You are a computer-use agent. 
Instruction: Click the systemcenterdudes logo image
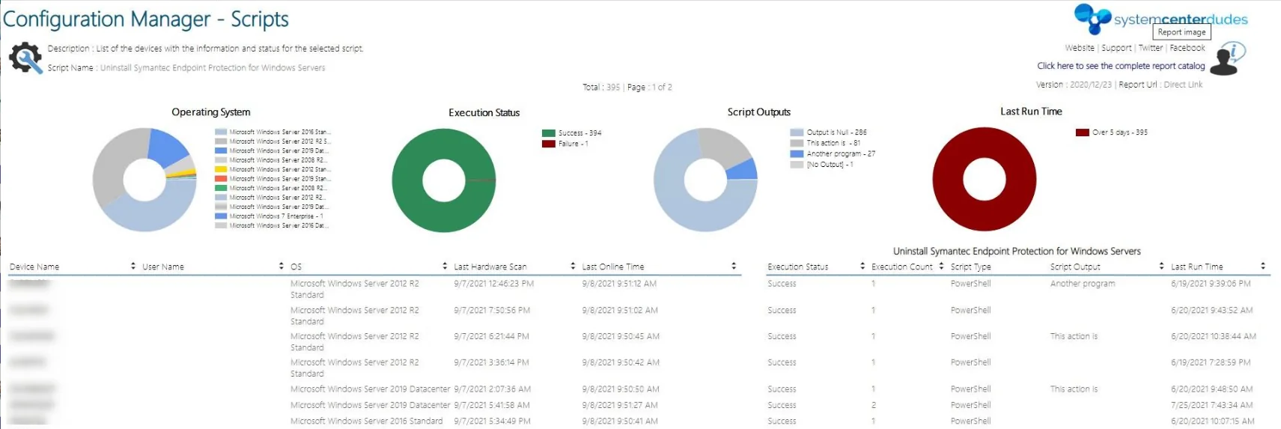[1160, 19]
